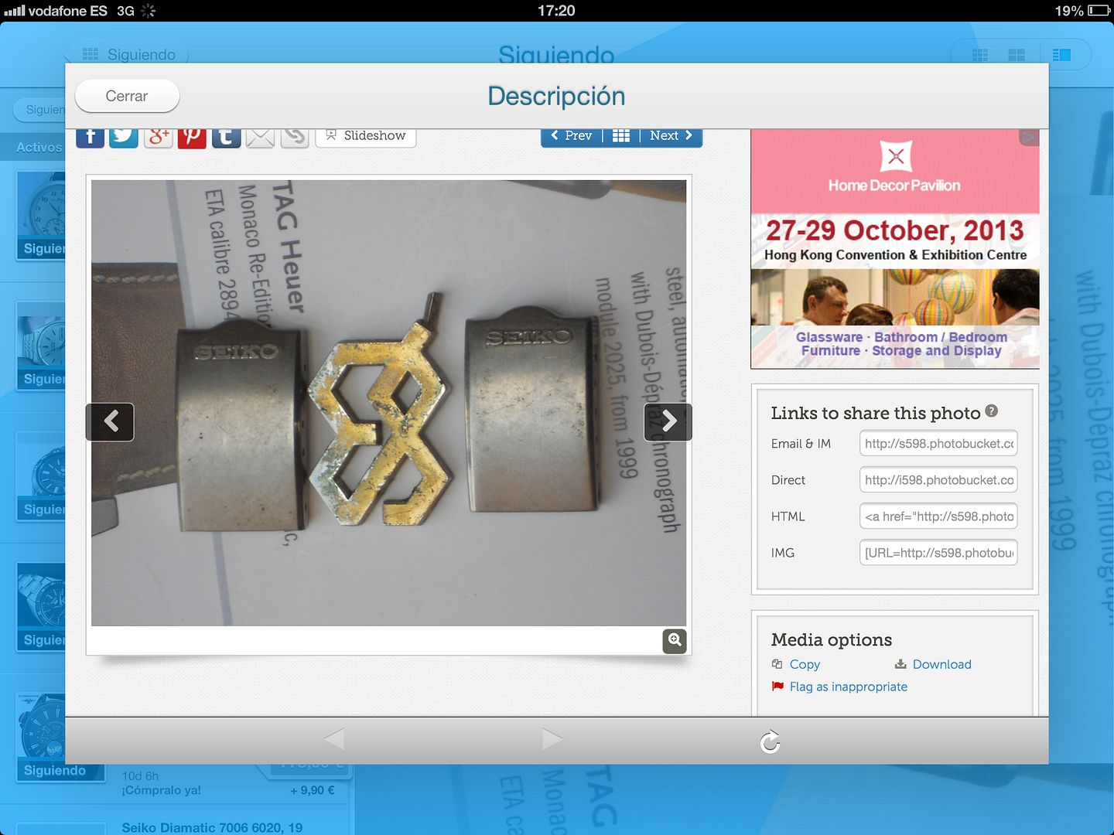The height and width of the screenshot is (835, 1114).
Task: Show next image with right arrow overlay
Action: pos(668,421)
